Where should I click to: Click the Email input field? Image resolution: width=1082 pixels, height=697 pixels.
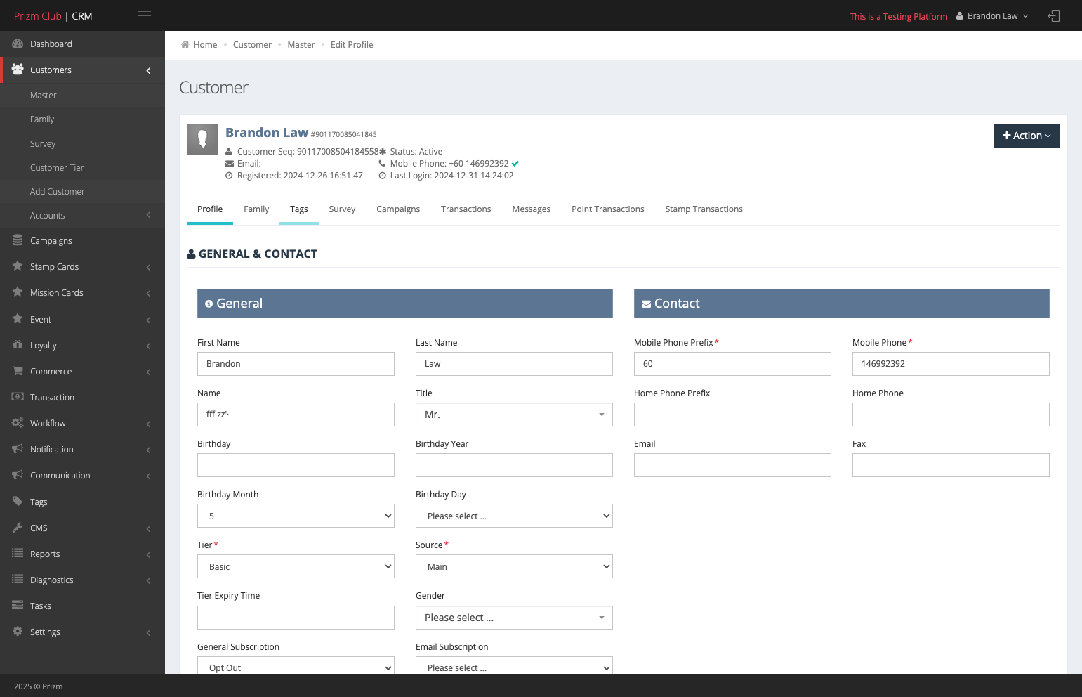click(x=732, y=465)
